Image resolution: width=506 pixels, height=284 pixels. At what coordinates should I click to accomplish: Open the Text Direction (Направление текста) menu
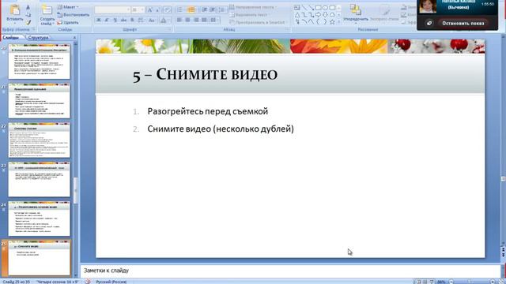coord(253,7)
